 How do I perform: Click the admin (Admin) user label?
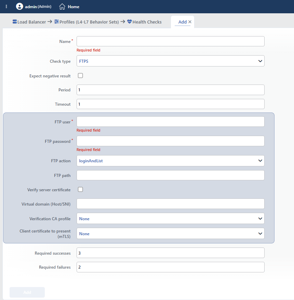click(38, 7)
